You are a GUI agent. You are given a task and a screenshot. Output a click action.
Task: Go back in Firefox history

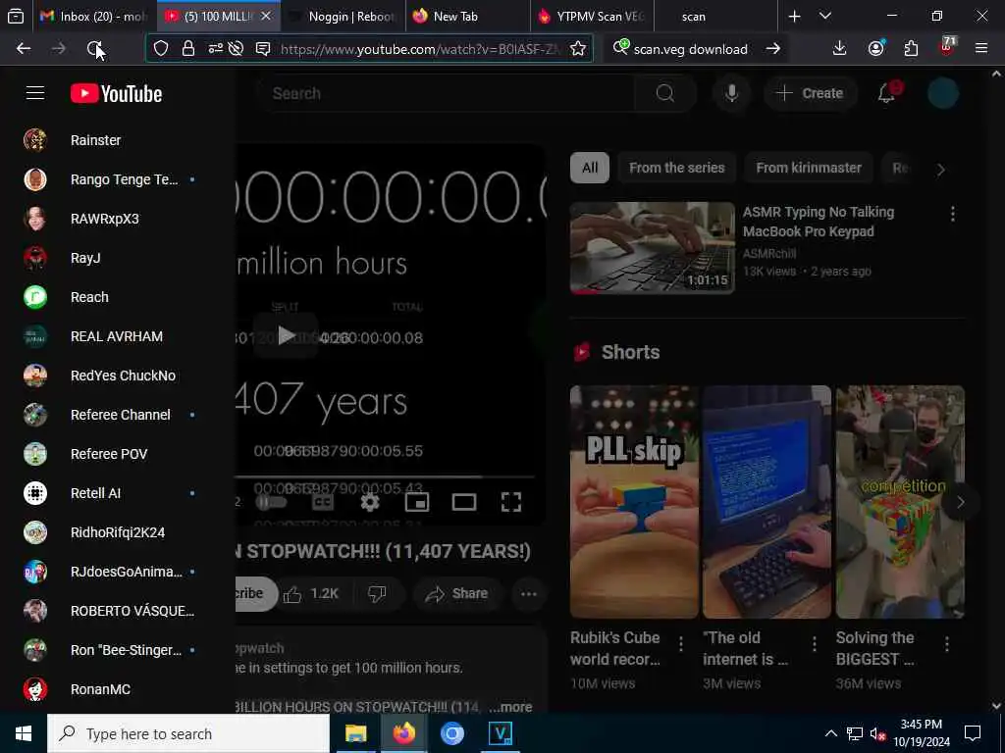point(24,48)
